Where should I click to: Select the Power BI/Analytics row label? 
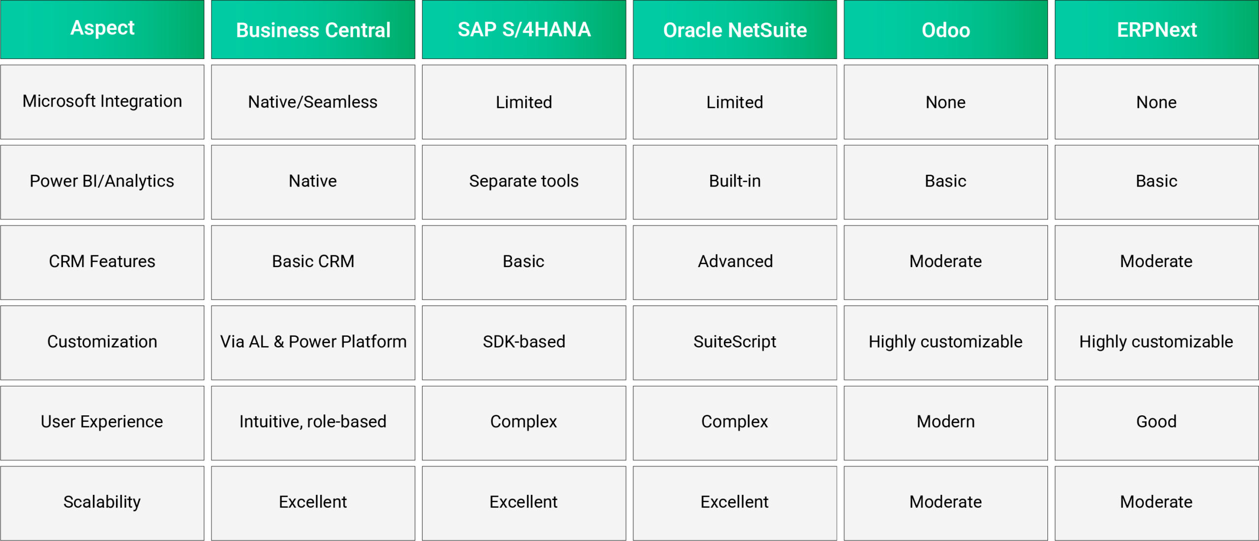click(x=102, y=181)
